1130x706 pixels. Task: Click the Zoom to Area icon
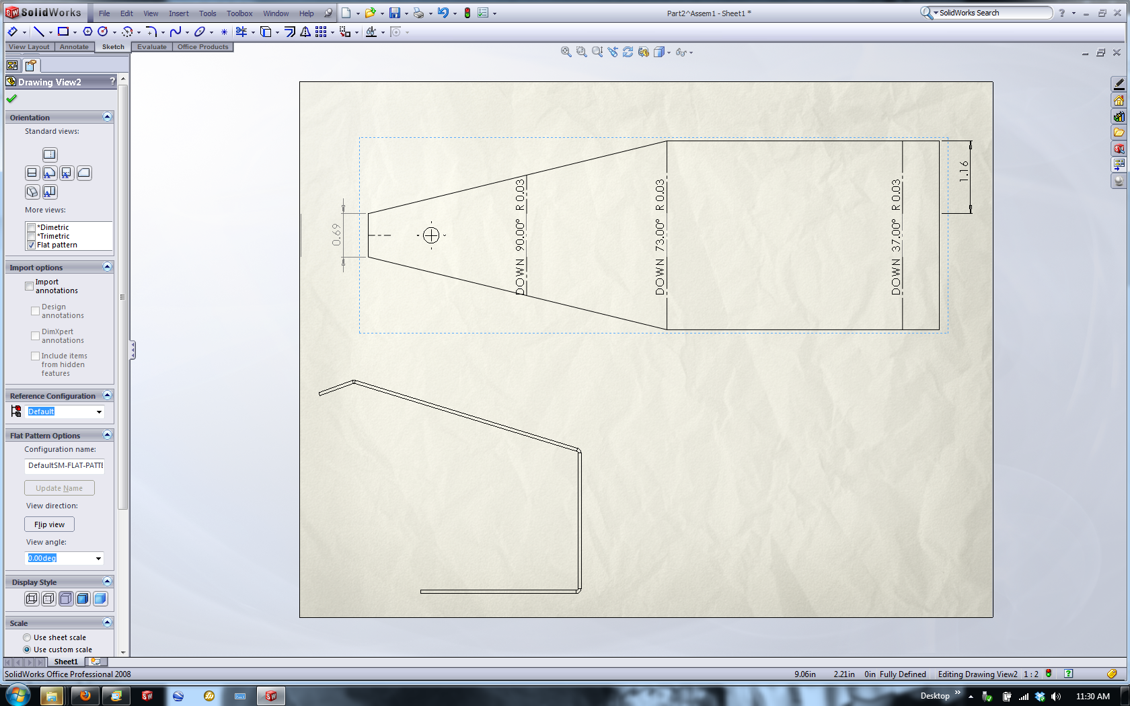582,52
